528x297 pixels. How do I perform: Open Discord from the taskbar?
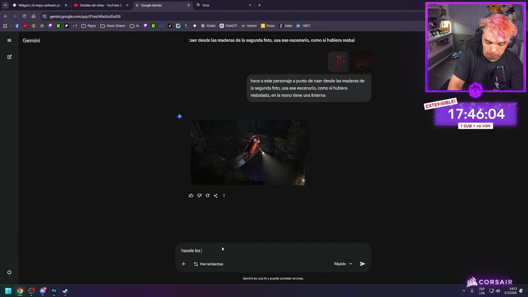[x=42, y=291]
